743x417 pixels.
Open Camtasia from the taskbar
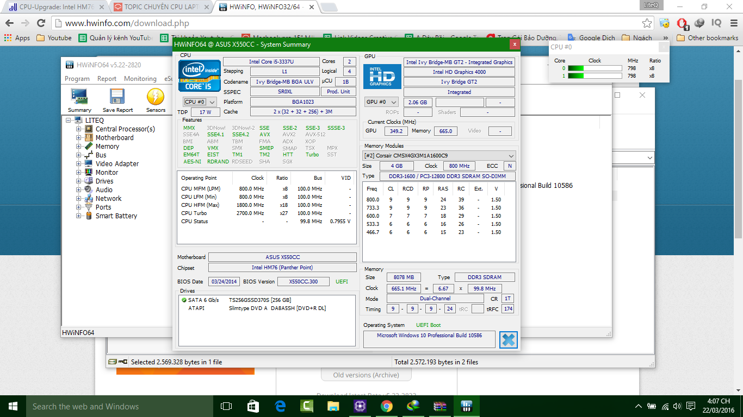click(x=307, y=406)
